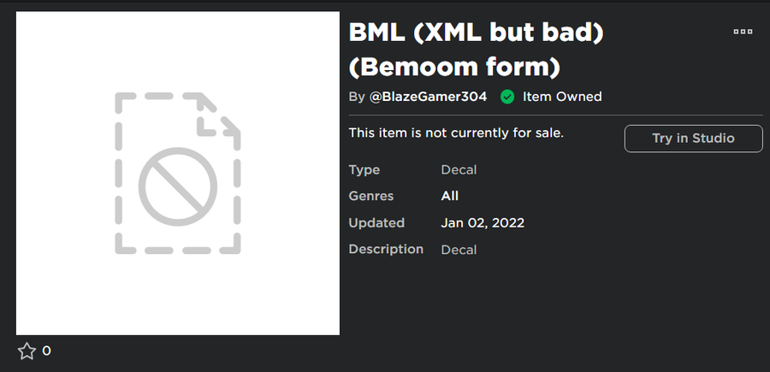770x372 pixels.
Task: Click the 'not currently for sale' notice
Action: point(456,133)
